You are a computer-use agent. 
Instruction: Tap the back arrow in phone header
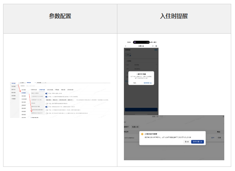(x=126, y=46)
